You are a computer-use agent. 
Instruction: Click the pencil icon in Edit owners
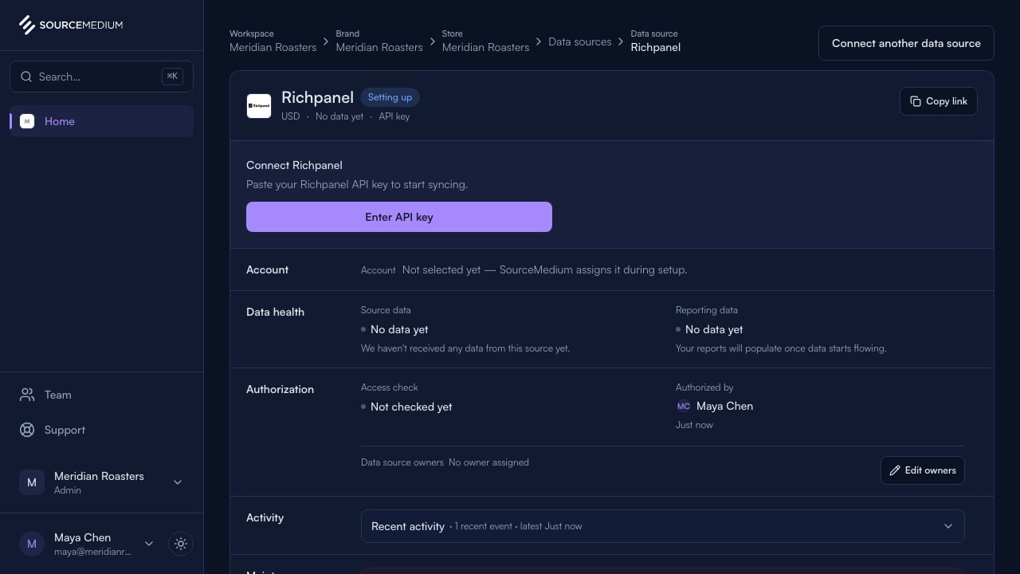[x=895, y=470]
